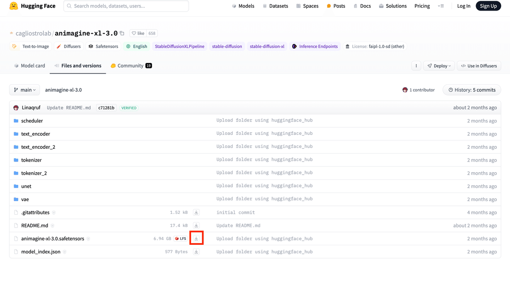Open History: 5 commits
Image resolution: width=510 pixels, height=284 pixels.
click(x=472, y=90)
